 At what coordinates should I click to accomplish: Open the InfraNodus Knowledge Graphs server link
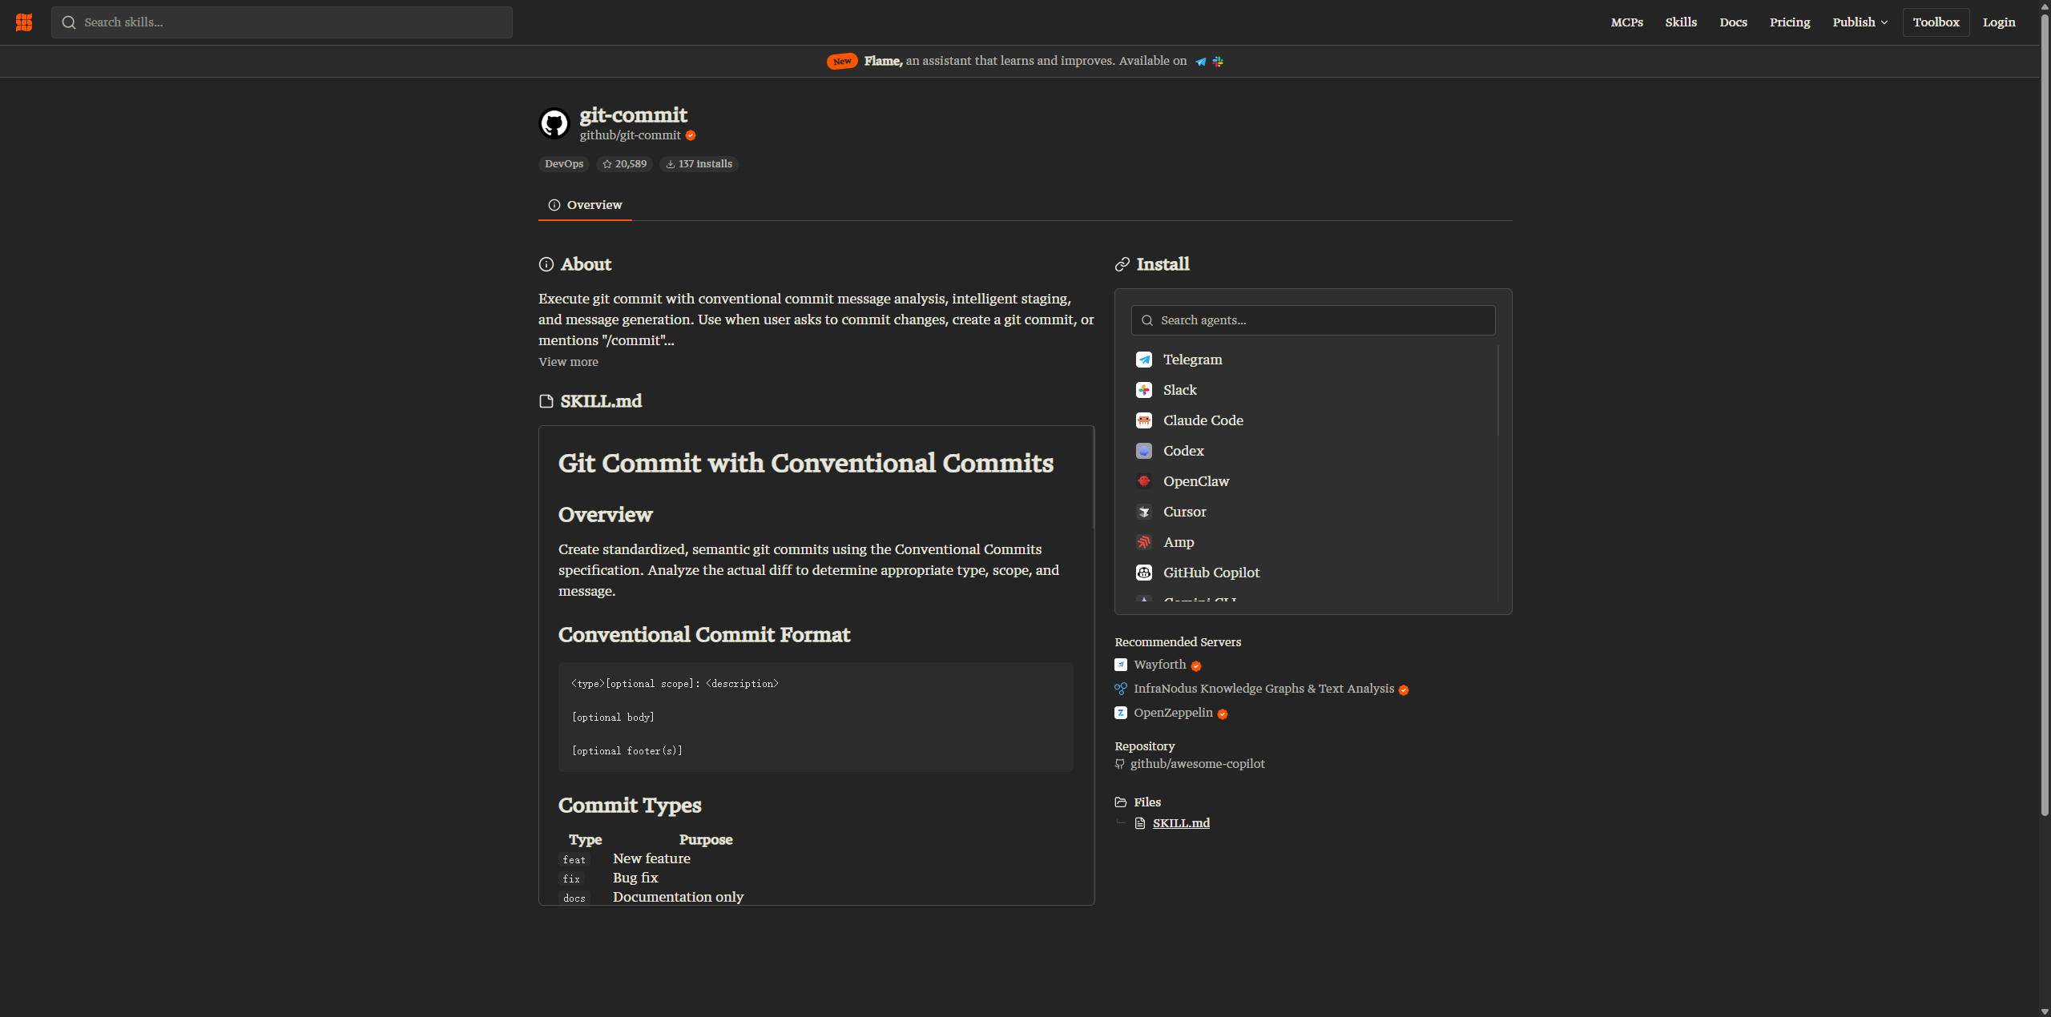coord(1263,689)
